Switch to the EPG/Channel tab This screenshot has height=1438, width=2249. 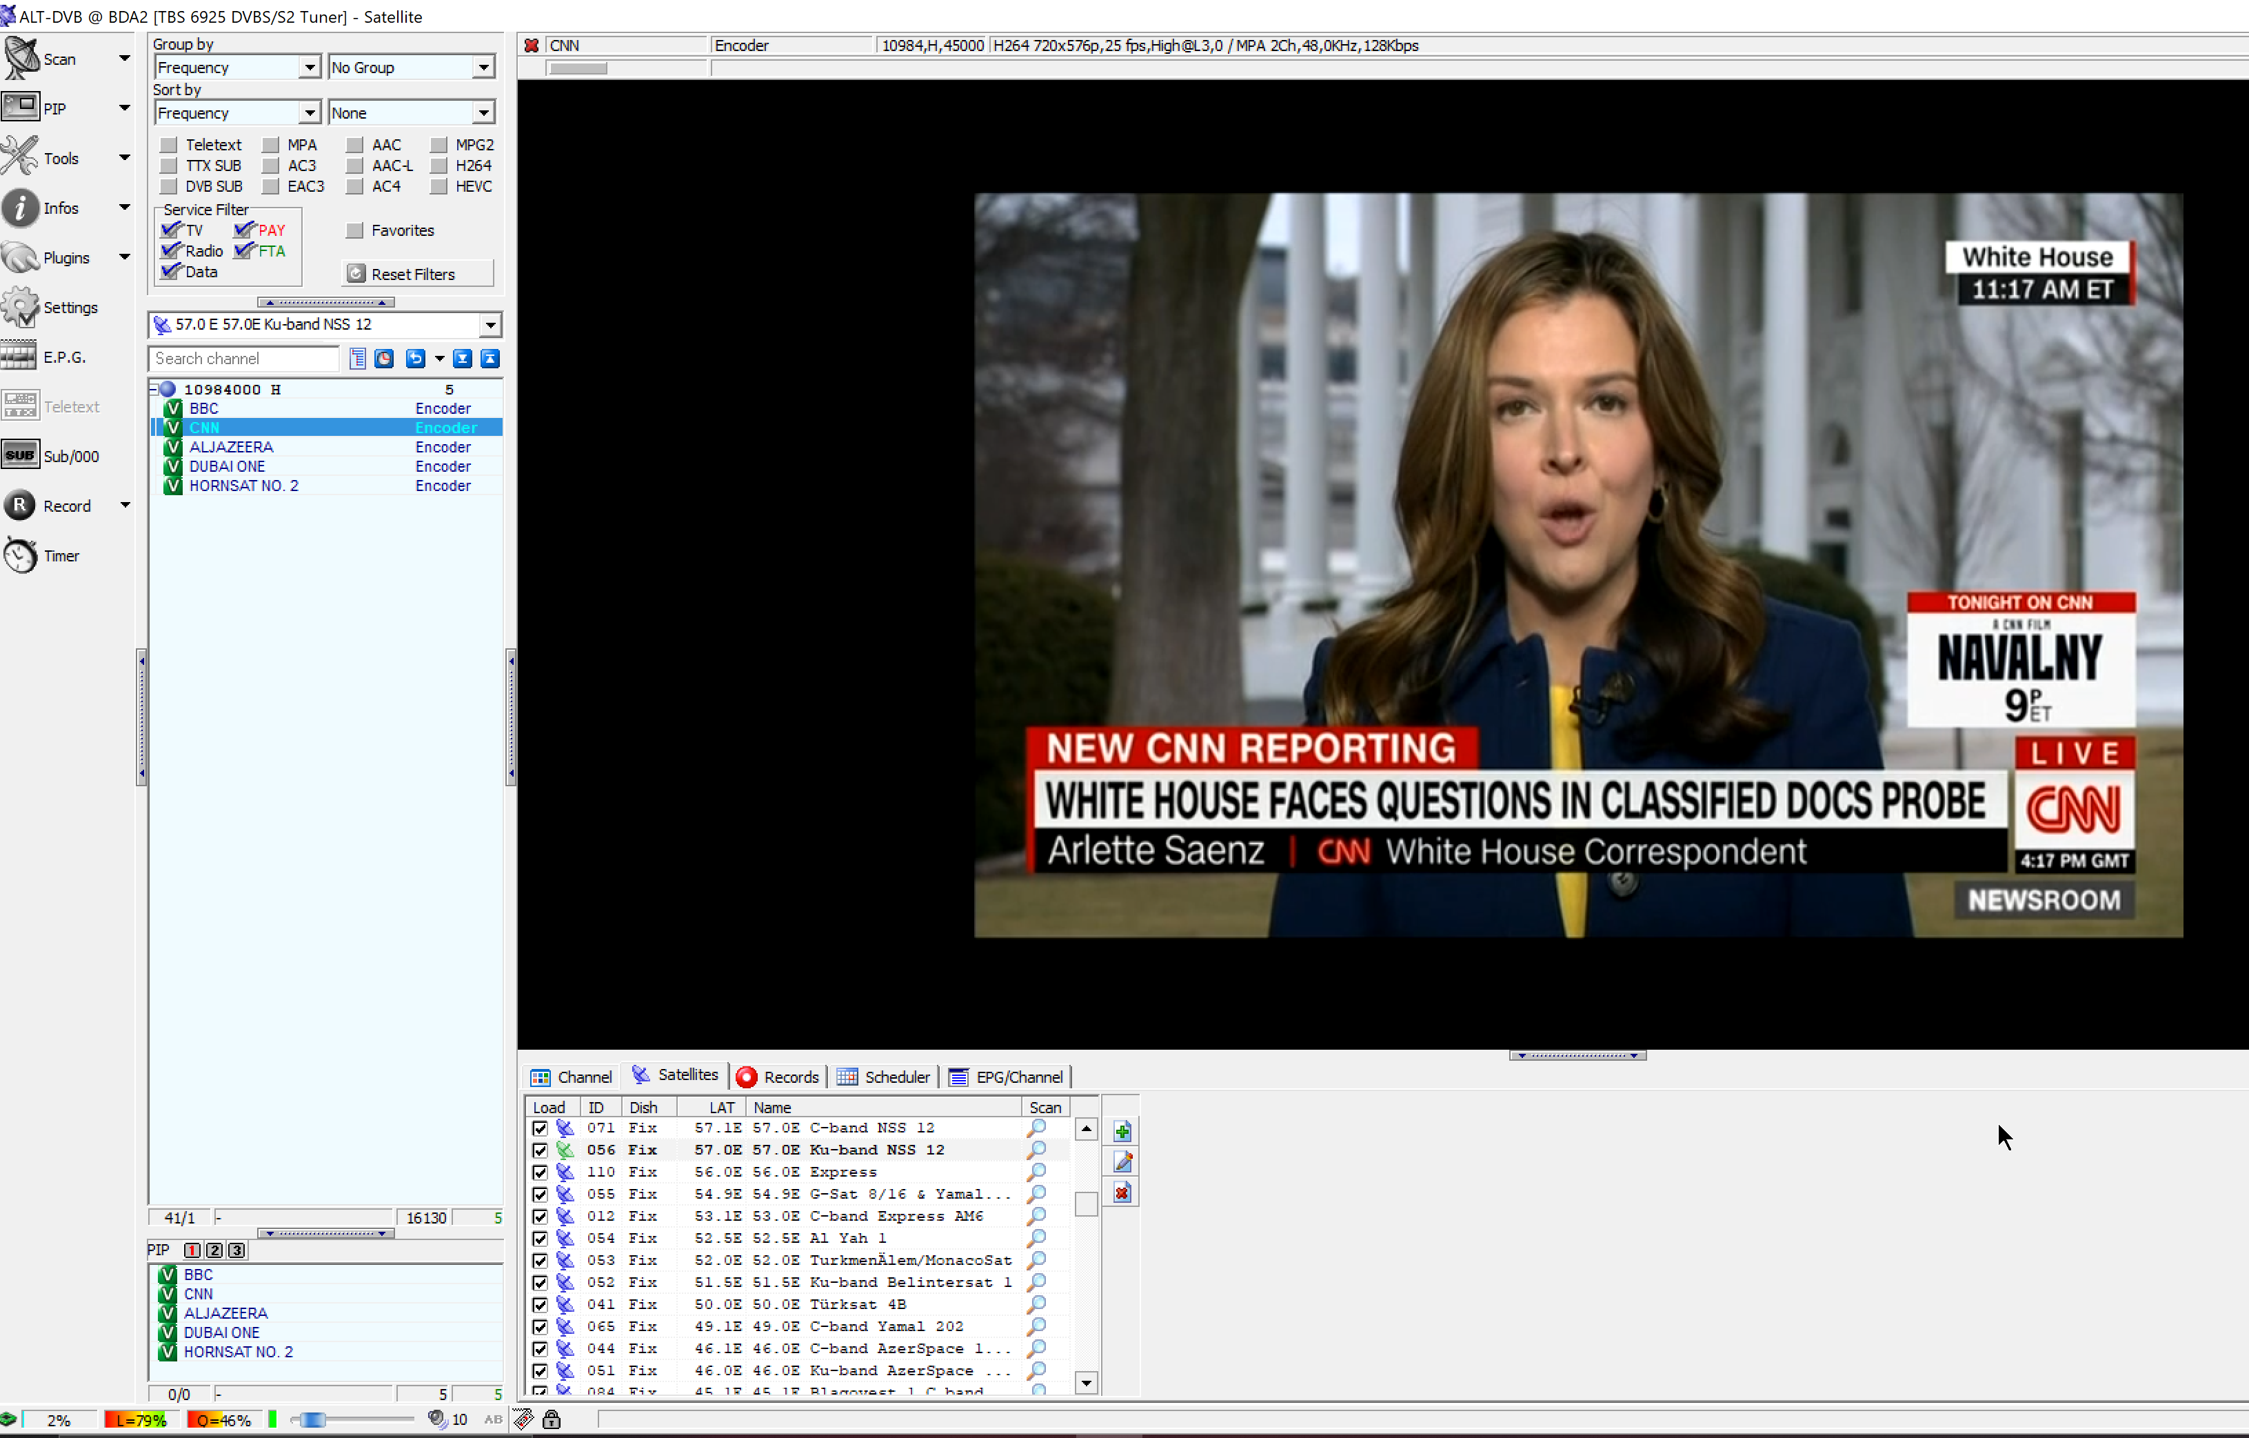[1006, 1077]
